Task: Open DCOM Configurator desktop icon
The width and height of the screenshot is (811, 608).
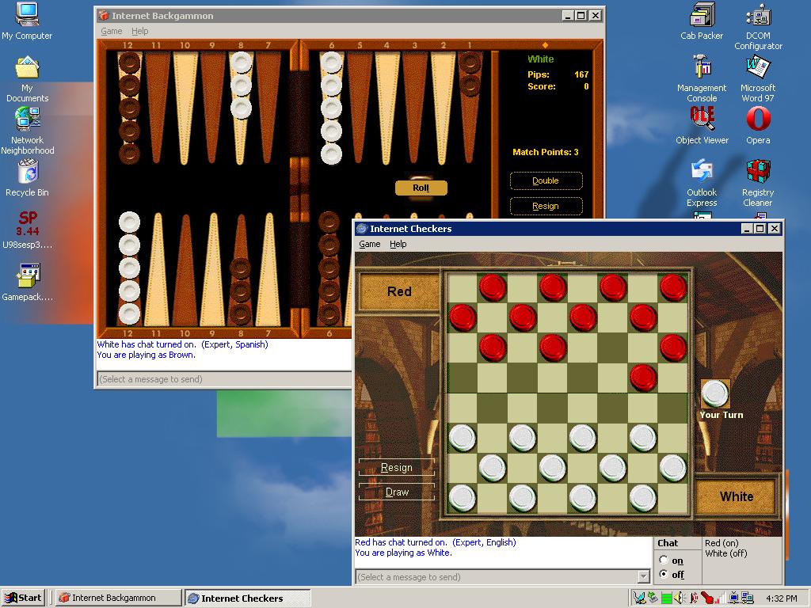Action: click(x=758, y=16)
